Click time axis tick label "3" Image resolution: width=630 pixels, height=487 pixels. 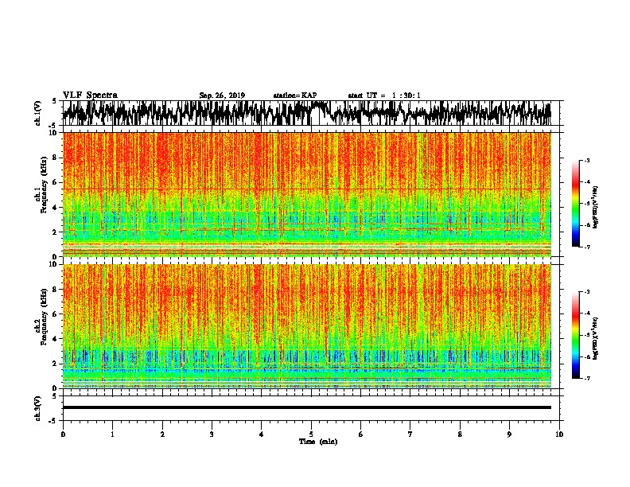(x=212, y=434)
